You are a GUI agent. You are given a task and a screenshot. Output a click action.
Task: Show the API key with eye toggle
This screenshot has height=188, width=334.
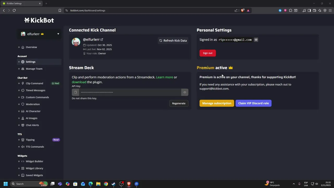point(185,92)
